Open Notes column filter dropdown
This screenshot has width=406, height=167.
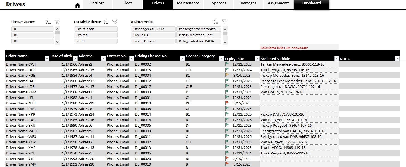click(397, 58)
